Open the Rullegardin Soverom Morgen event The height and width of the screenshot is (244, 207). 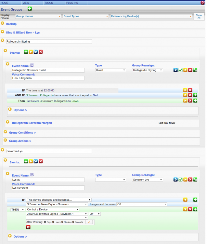[32, 123]
